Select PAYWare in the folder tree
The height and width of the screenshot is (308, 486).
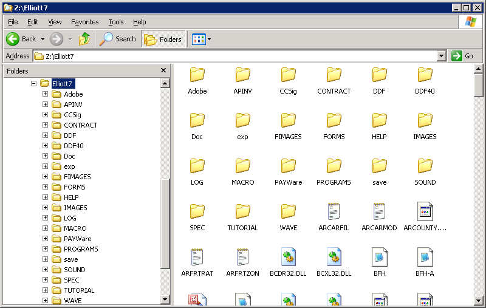(x=78, y=239)
